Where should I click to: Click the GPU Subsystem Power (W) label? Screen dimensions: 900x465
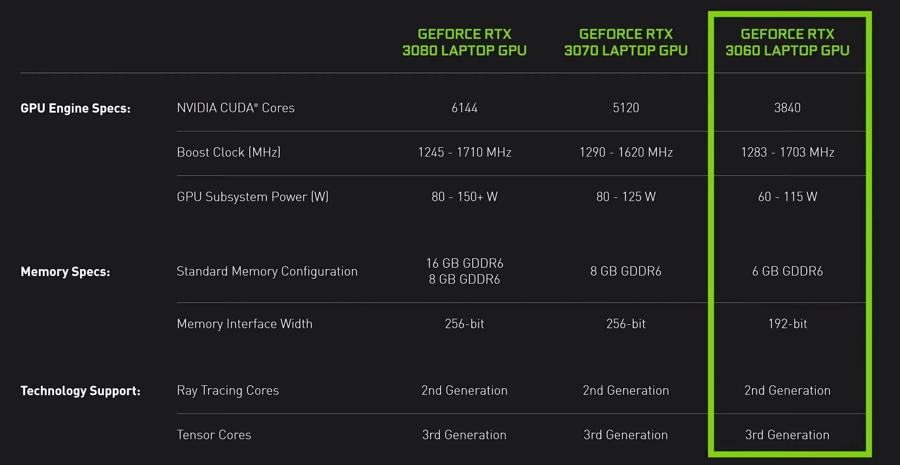pos(252,197)
